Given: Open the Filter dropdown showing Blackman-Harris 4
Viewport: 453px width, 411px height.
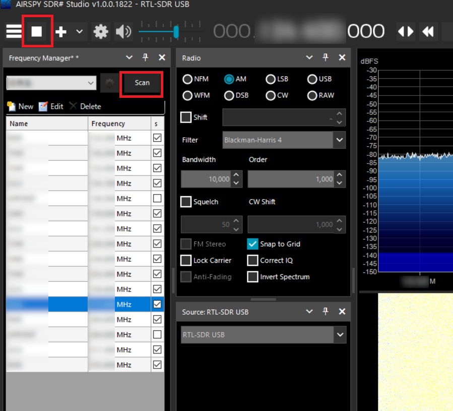Looking at the screenshot, I should pyautogui.click(x=284, y=140).
